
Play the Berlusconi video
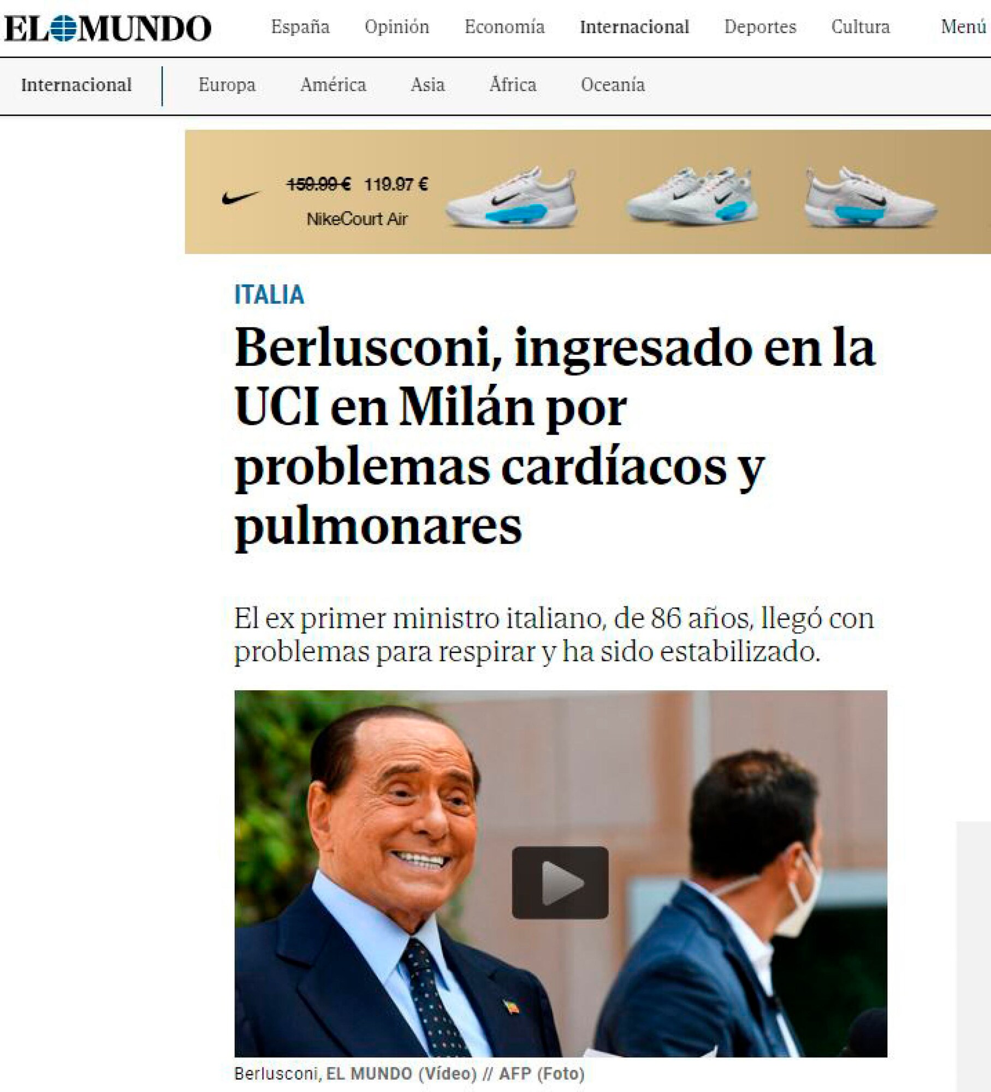[x=560, y=883]
